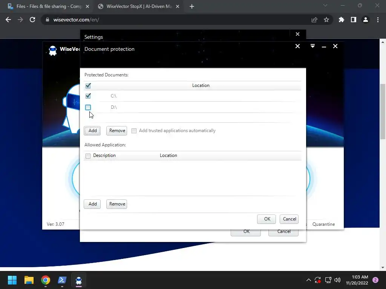Close the WiseVector StopX main window
The height and width of the screenshot is (289, 386).
point(335,46)
